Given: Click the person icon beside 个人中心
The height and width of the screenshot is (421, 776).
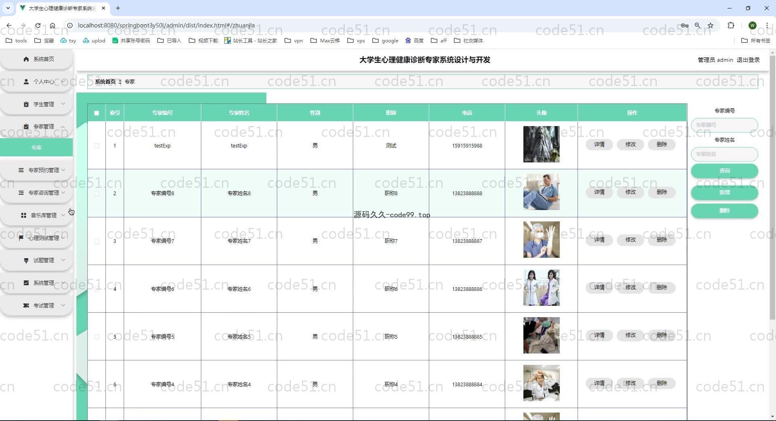Looking at the screenshot, I should (26, 82).
